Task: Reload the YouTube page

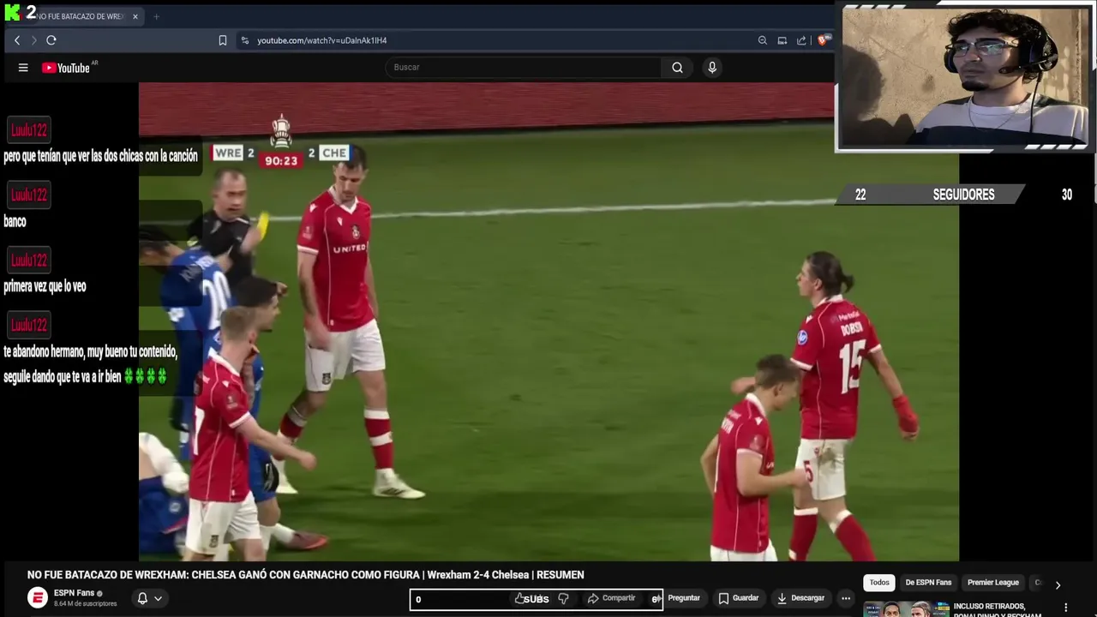Action: (51, 40)
